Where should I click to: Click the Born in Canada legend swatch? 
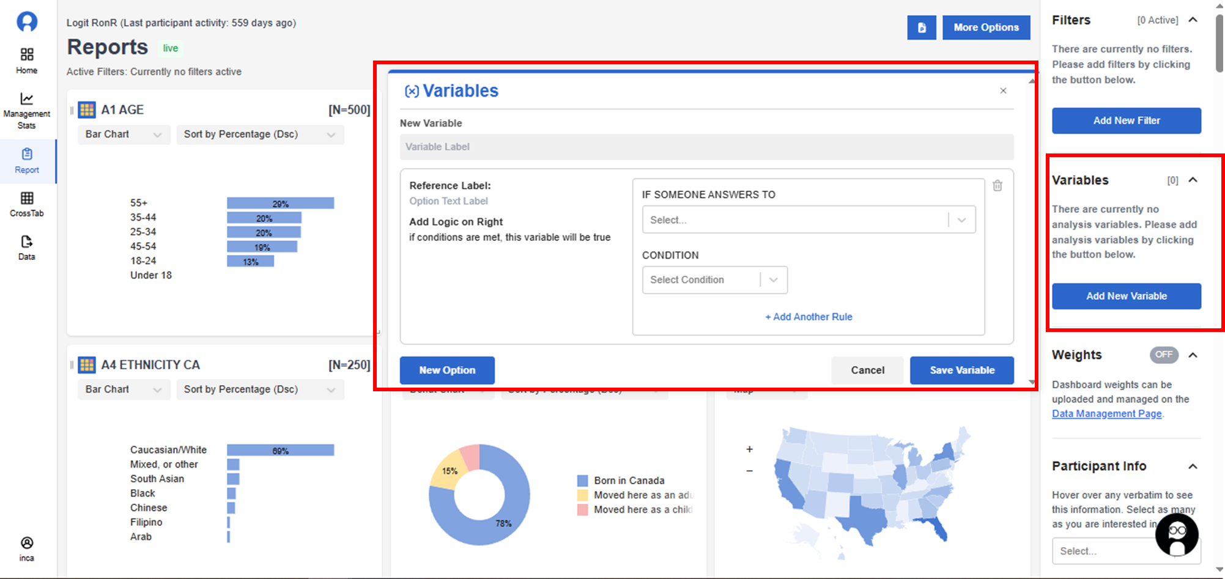[x=582, y=481]
